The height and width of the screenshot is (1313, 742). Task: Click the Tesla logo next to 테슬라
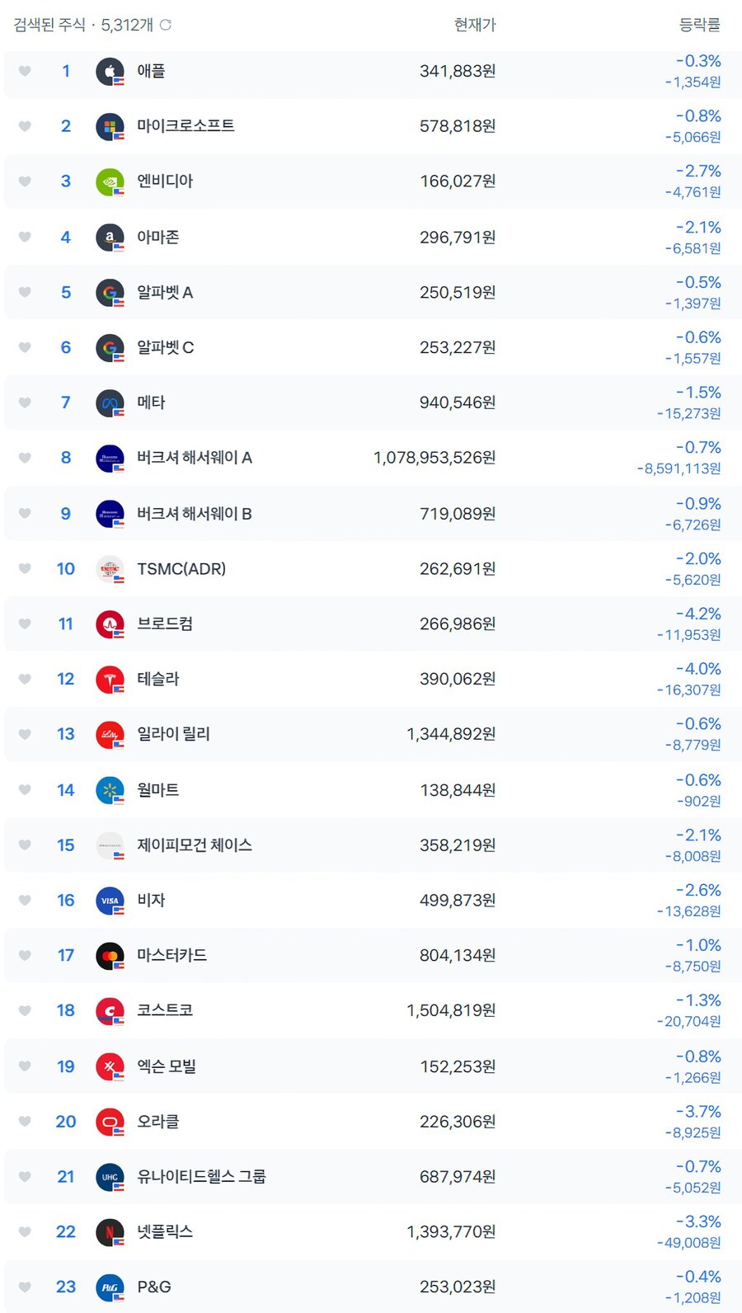click(110, 679)
